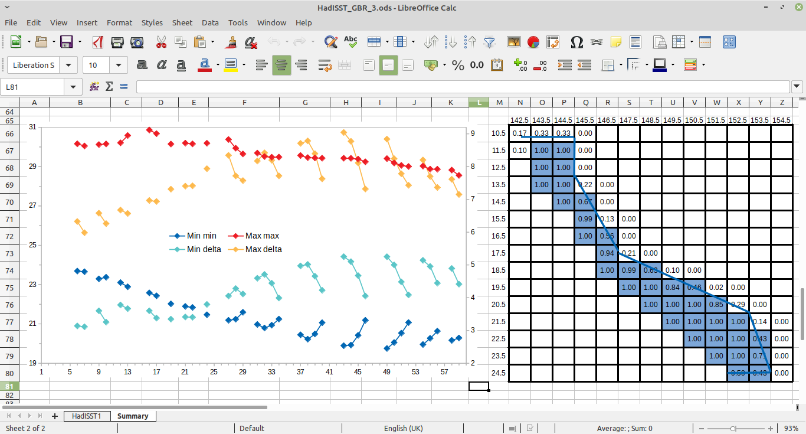
Task: Toggle Center Horizontally alignment
Action: [x=281, y=65]
